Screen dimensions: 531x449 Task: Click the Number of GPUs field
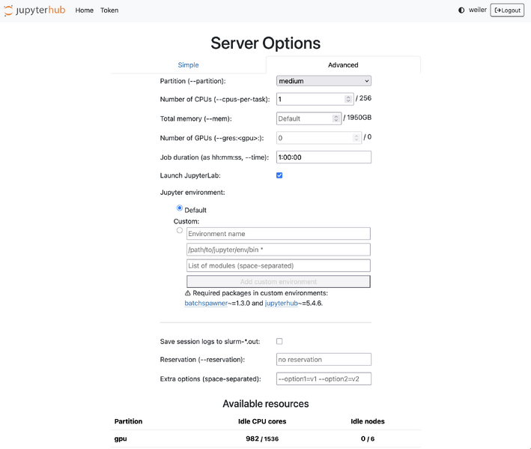tap(319, 138)
